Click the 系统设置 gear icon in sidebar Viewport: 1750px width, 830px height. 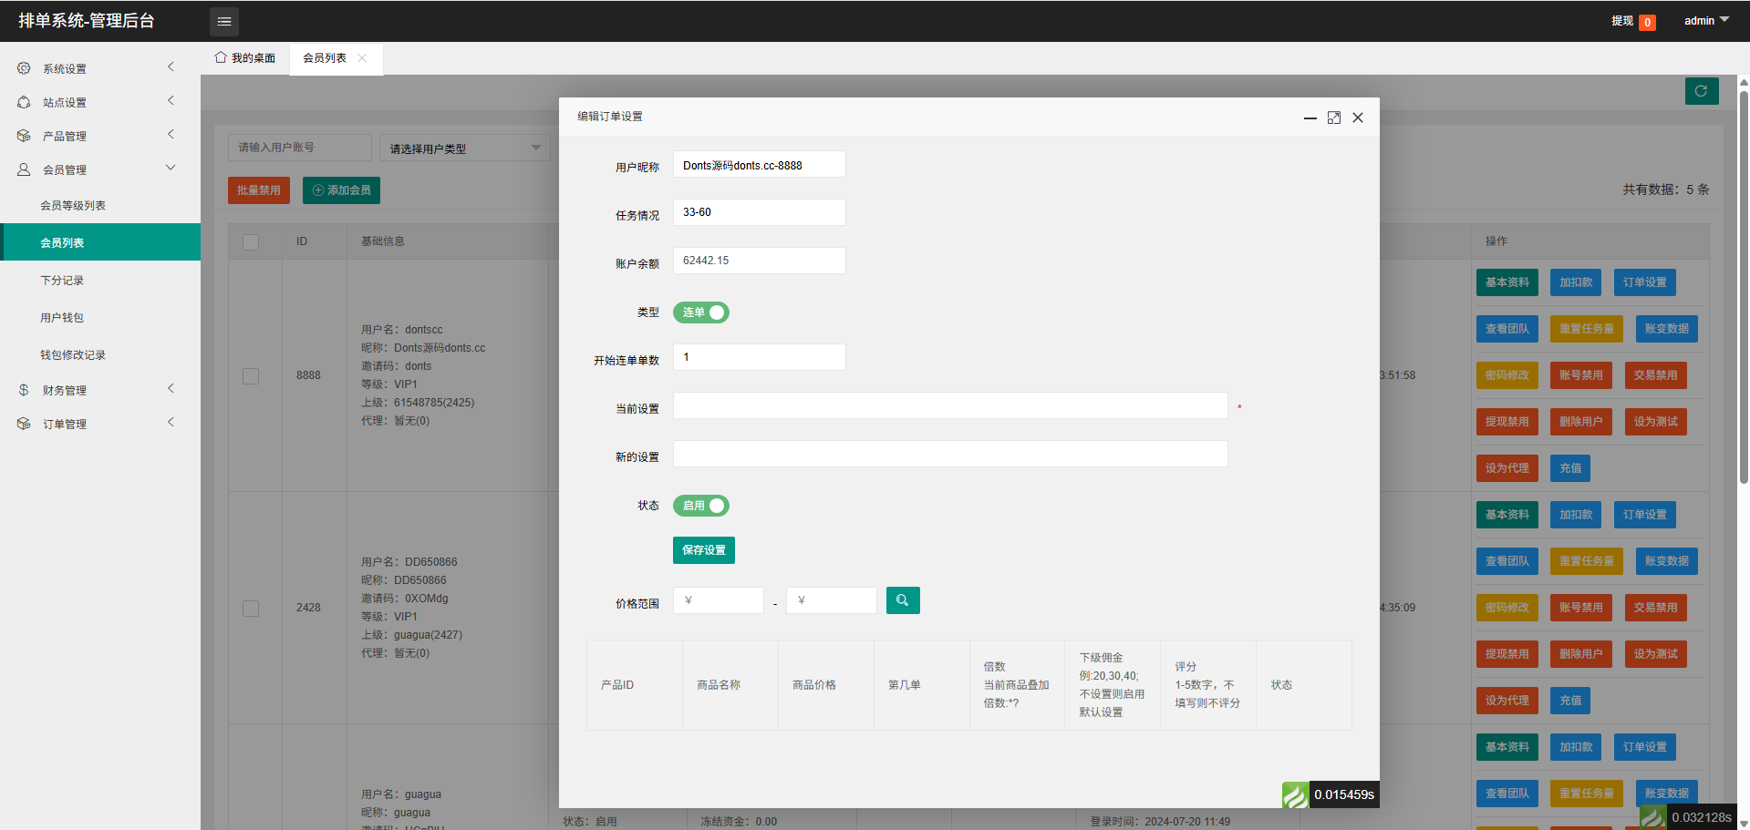(24, 68)
